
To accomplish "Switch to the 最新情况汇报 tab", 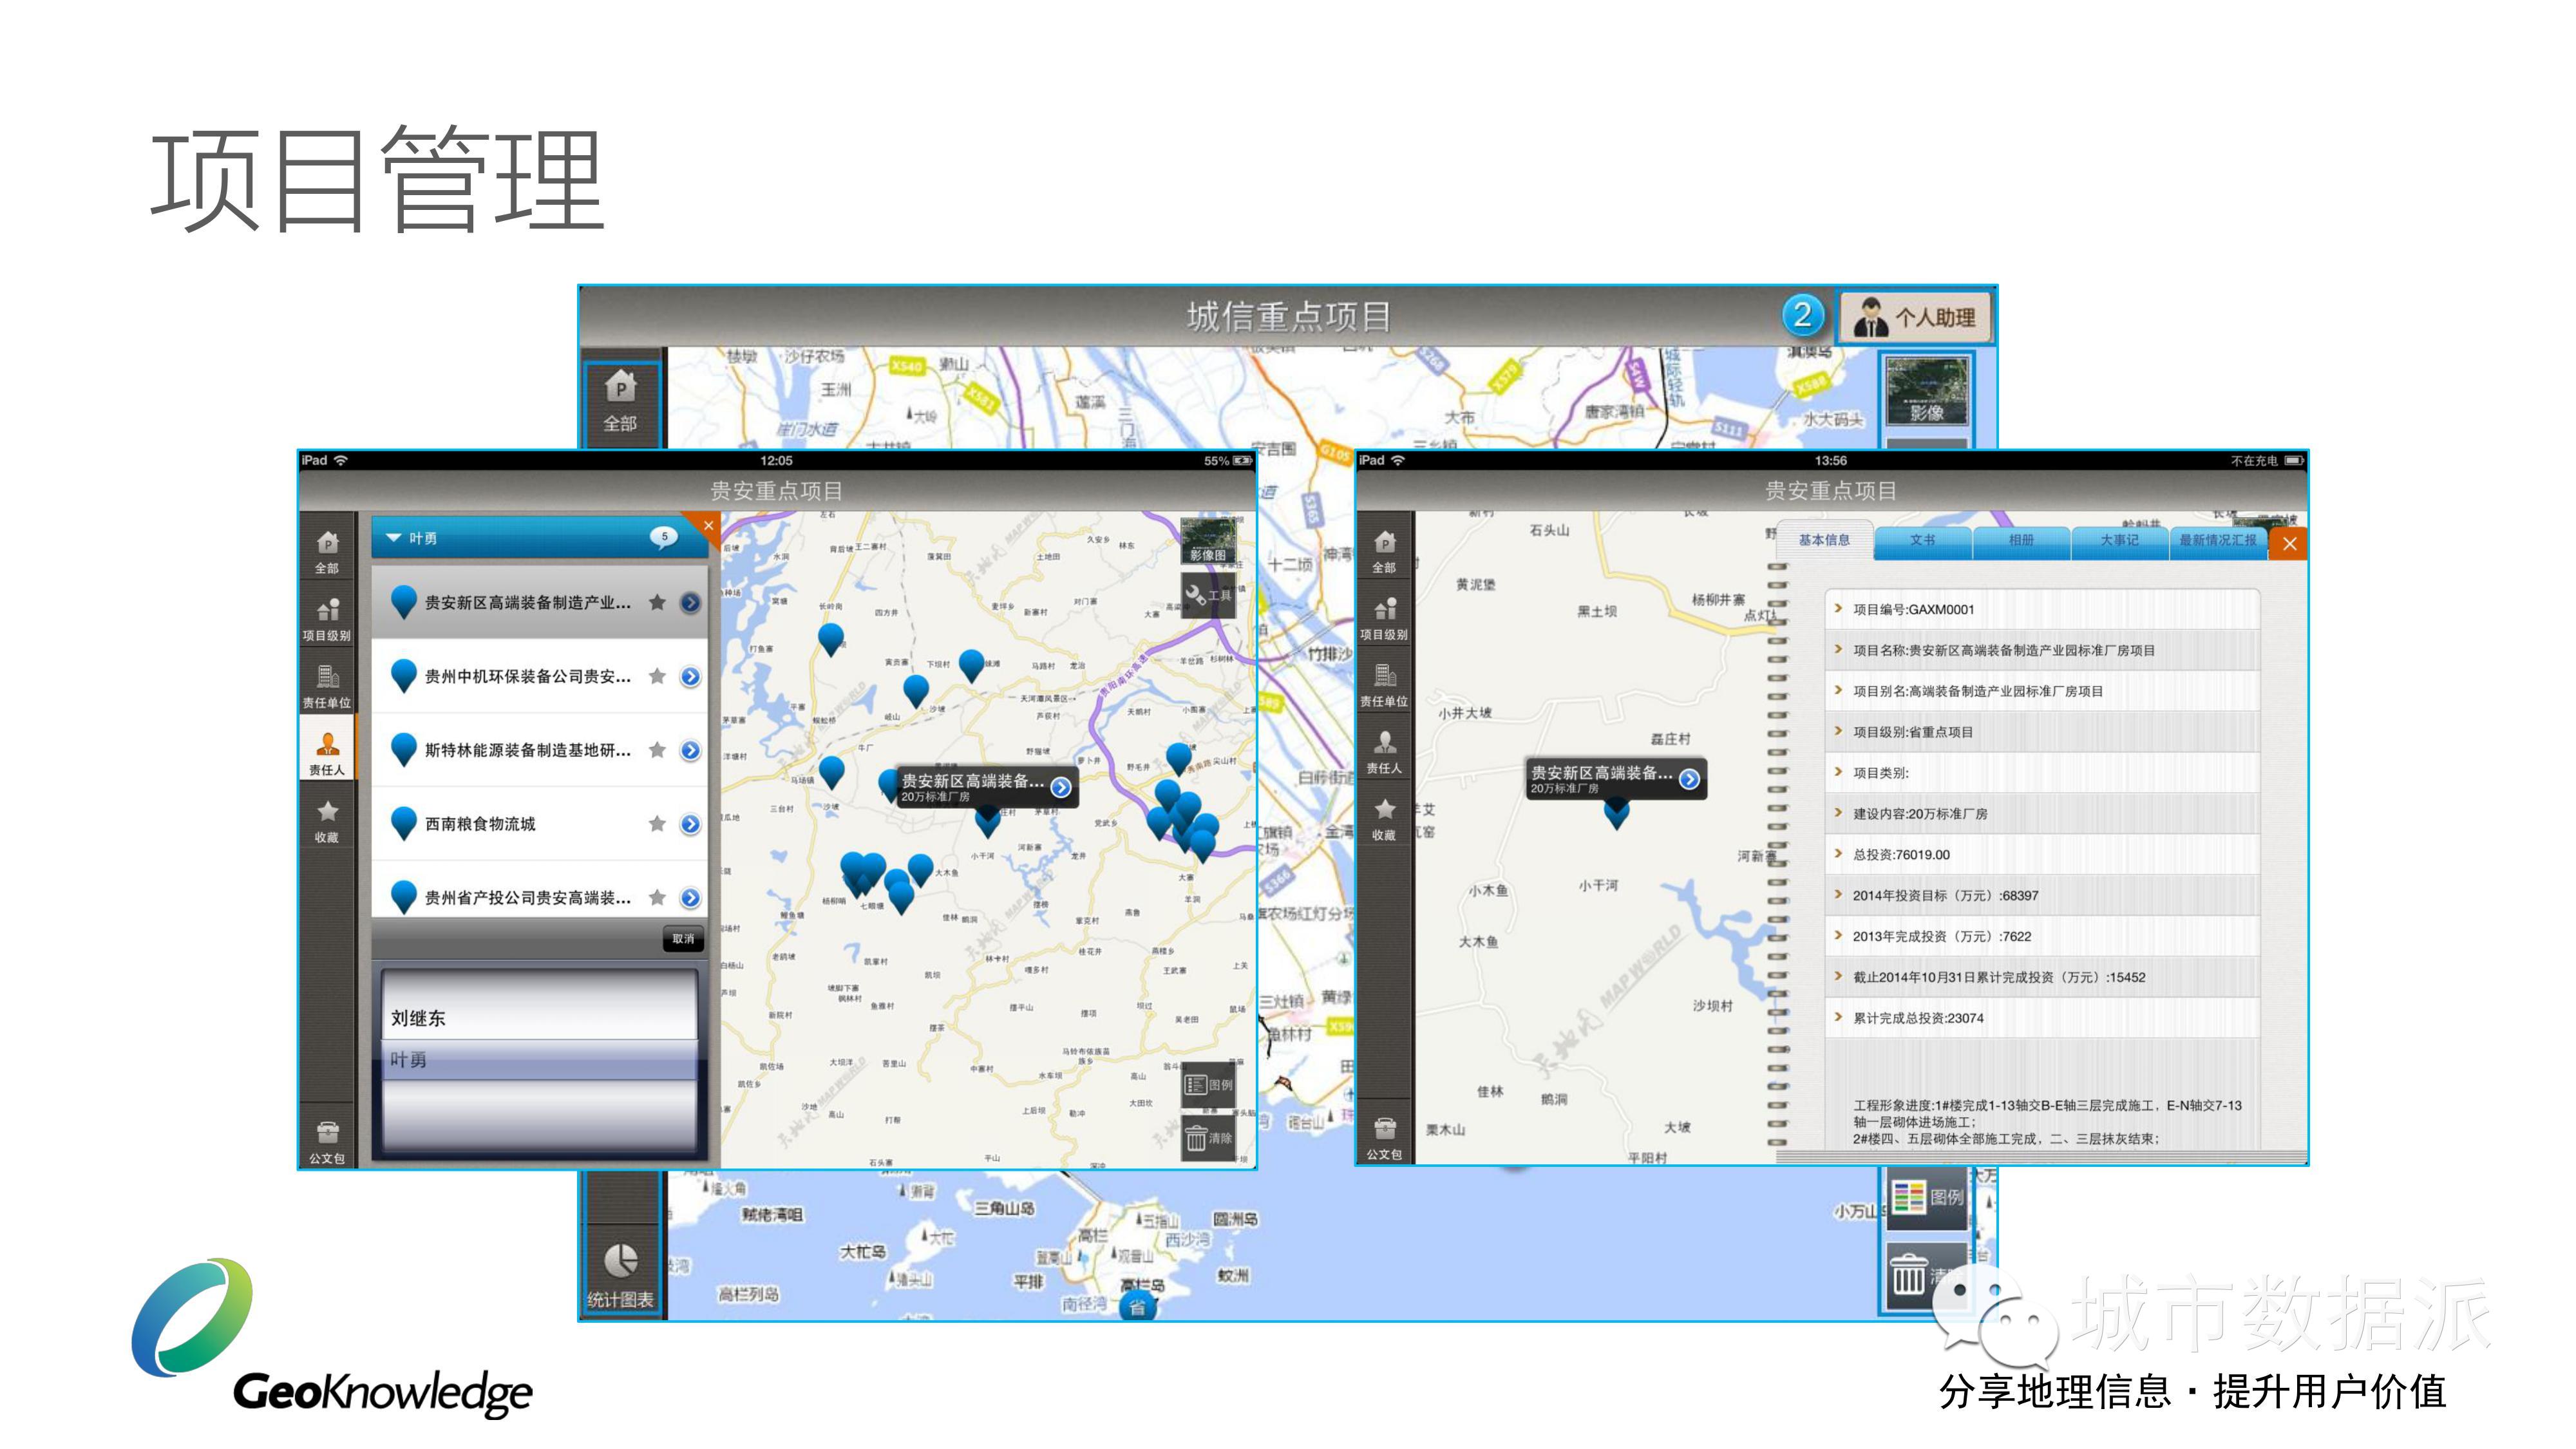I will 2217,540.
